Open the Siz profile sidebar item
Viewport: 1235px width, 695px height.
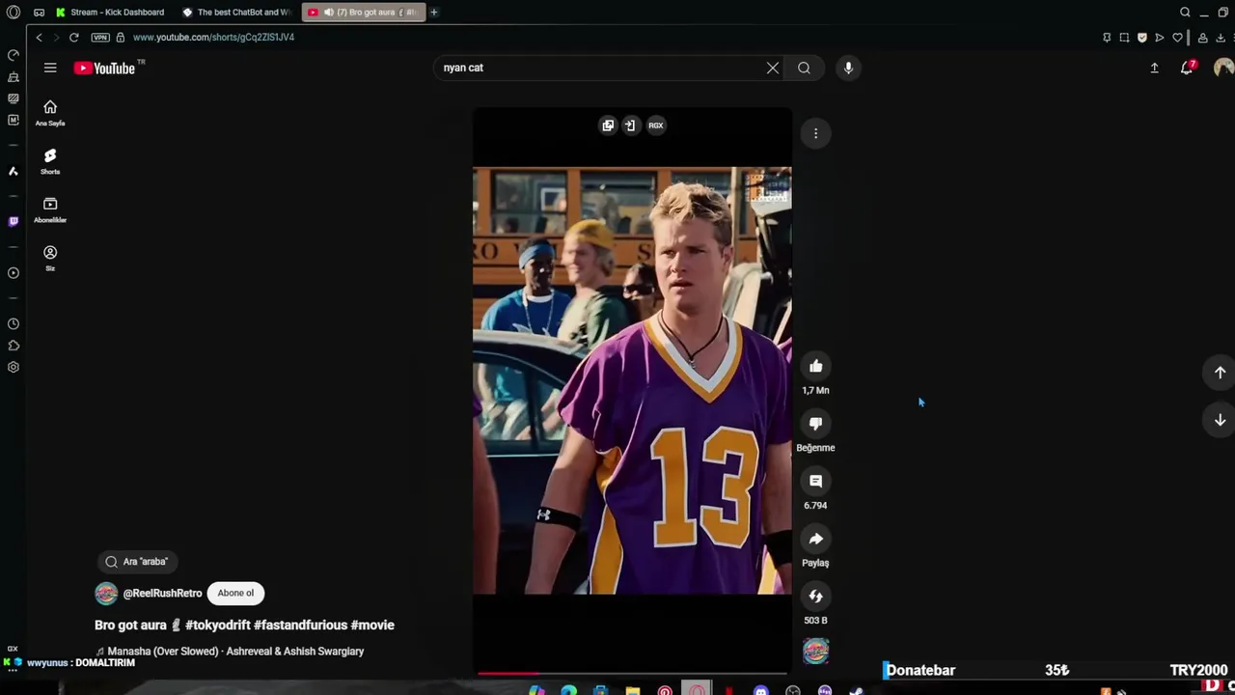coord(50,258)
